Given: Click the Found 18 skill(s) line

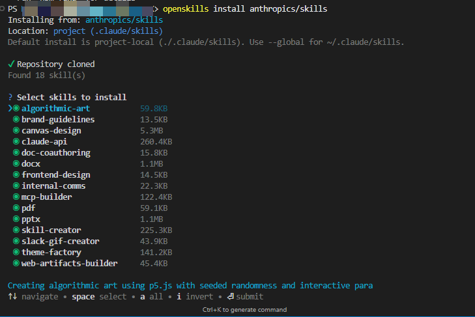Looking at the screenshot, I should [47, 75].
